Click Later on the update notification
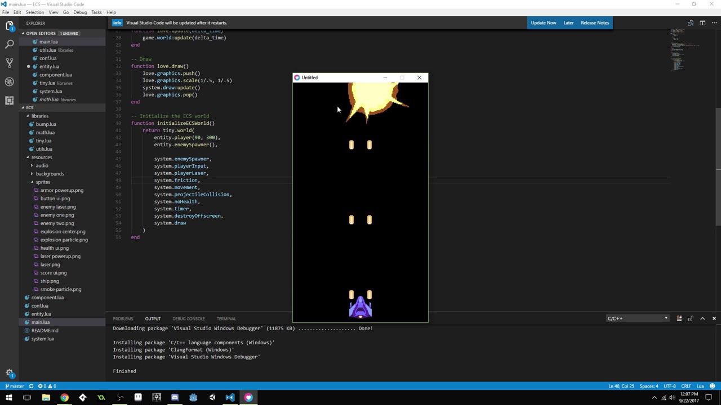The width and height of the screenshot is (721, 405). tap(568, 23)
